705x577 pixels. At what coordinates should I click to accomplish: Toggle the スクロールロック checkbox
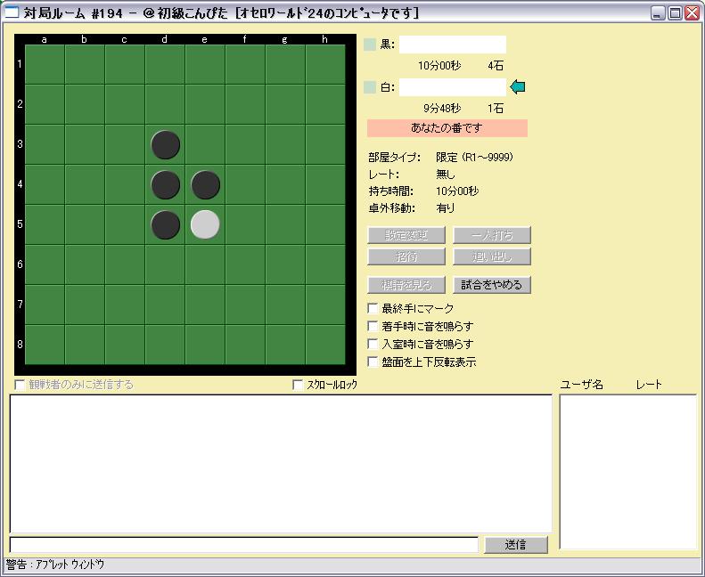(x=299, y=385)
